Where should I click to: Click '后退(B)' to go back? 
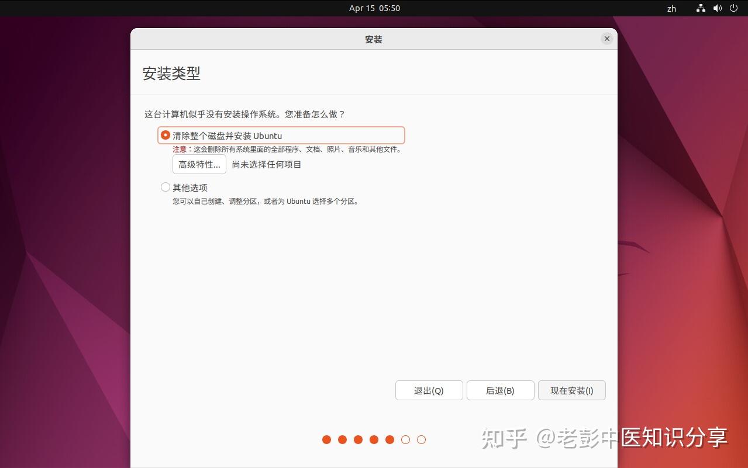[x=500, y=390]
